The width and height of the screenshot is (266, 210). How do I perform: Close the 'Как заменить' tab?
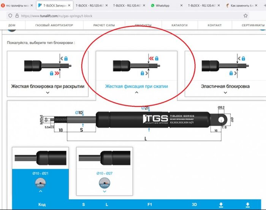click(x=256, y=5)
